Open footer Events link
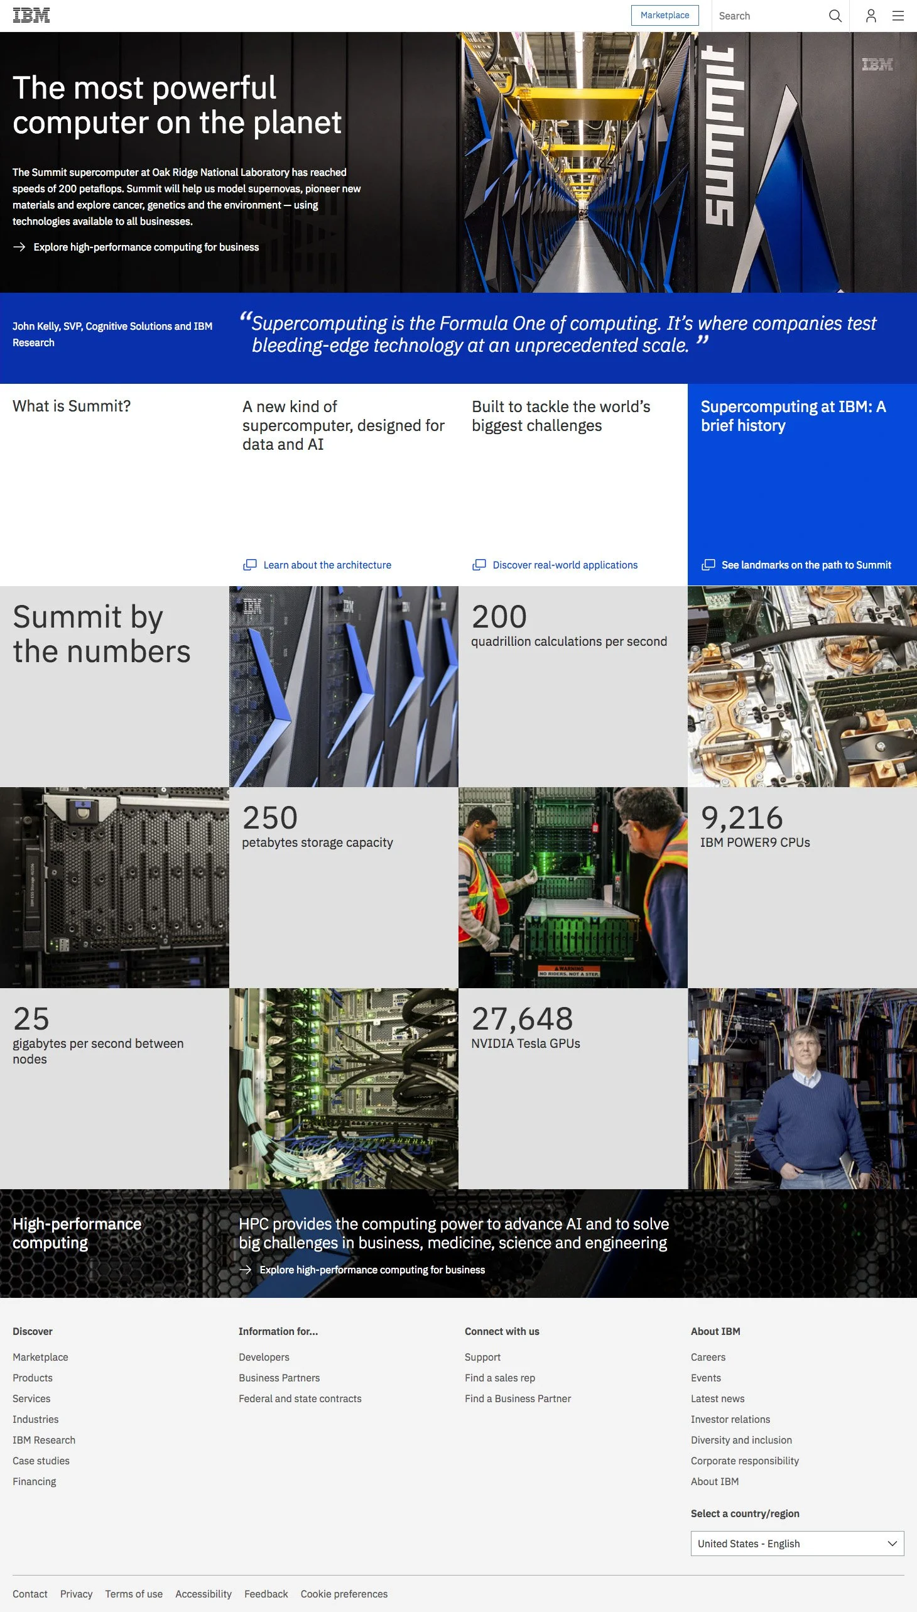Viewport: 917px width, 1612px height. pyautogui.click(x=705, y=1378)
